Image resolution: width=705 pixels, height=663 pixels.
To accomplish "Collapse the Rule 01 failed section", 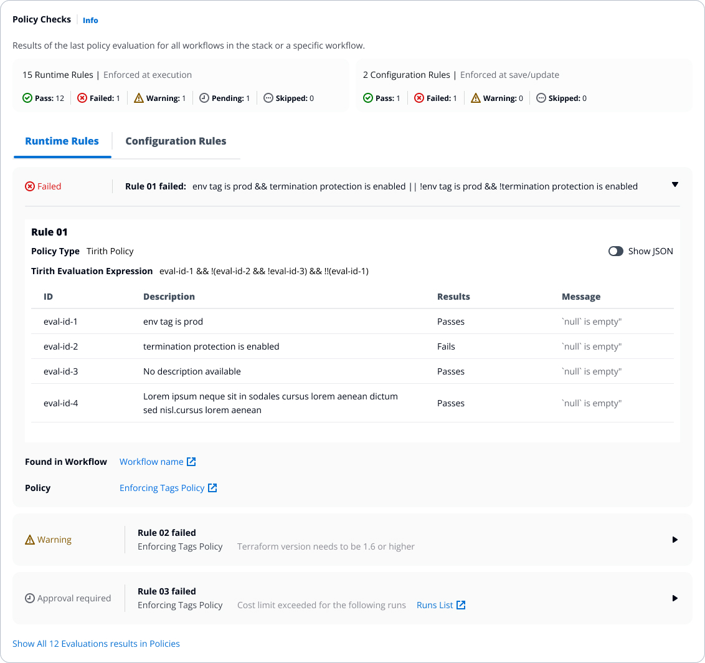I will (675, 185).
